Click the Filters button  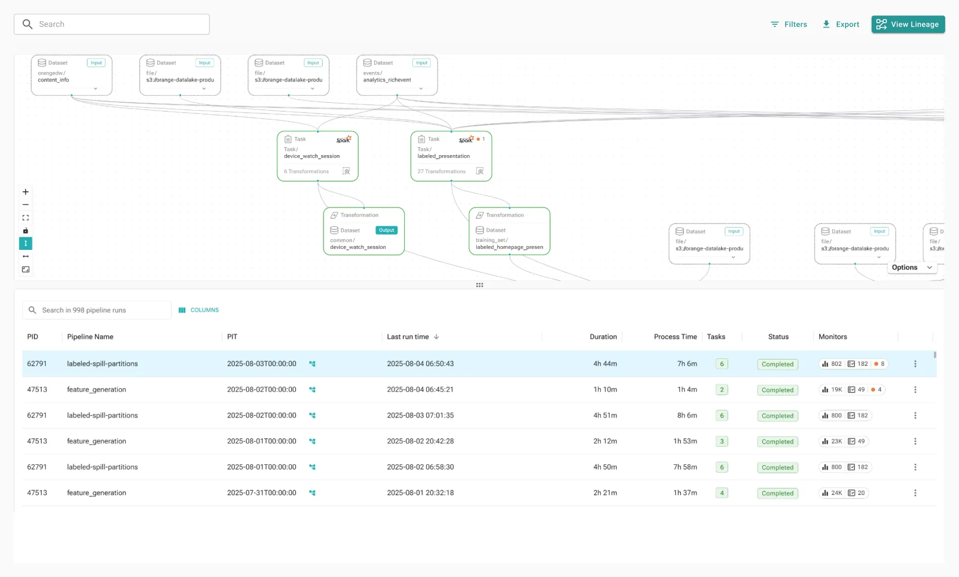tap(789, 24)
